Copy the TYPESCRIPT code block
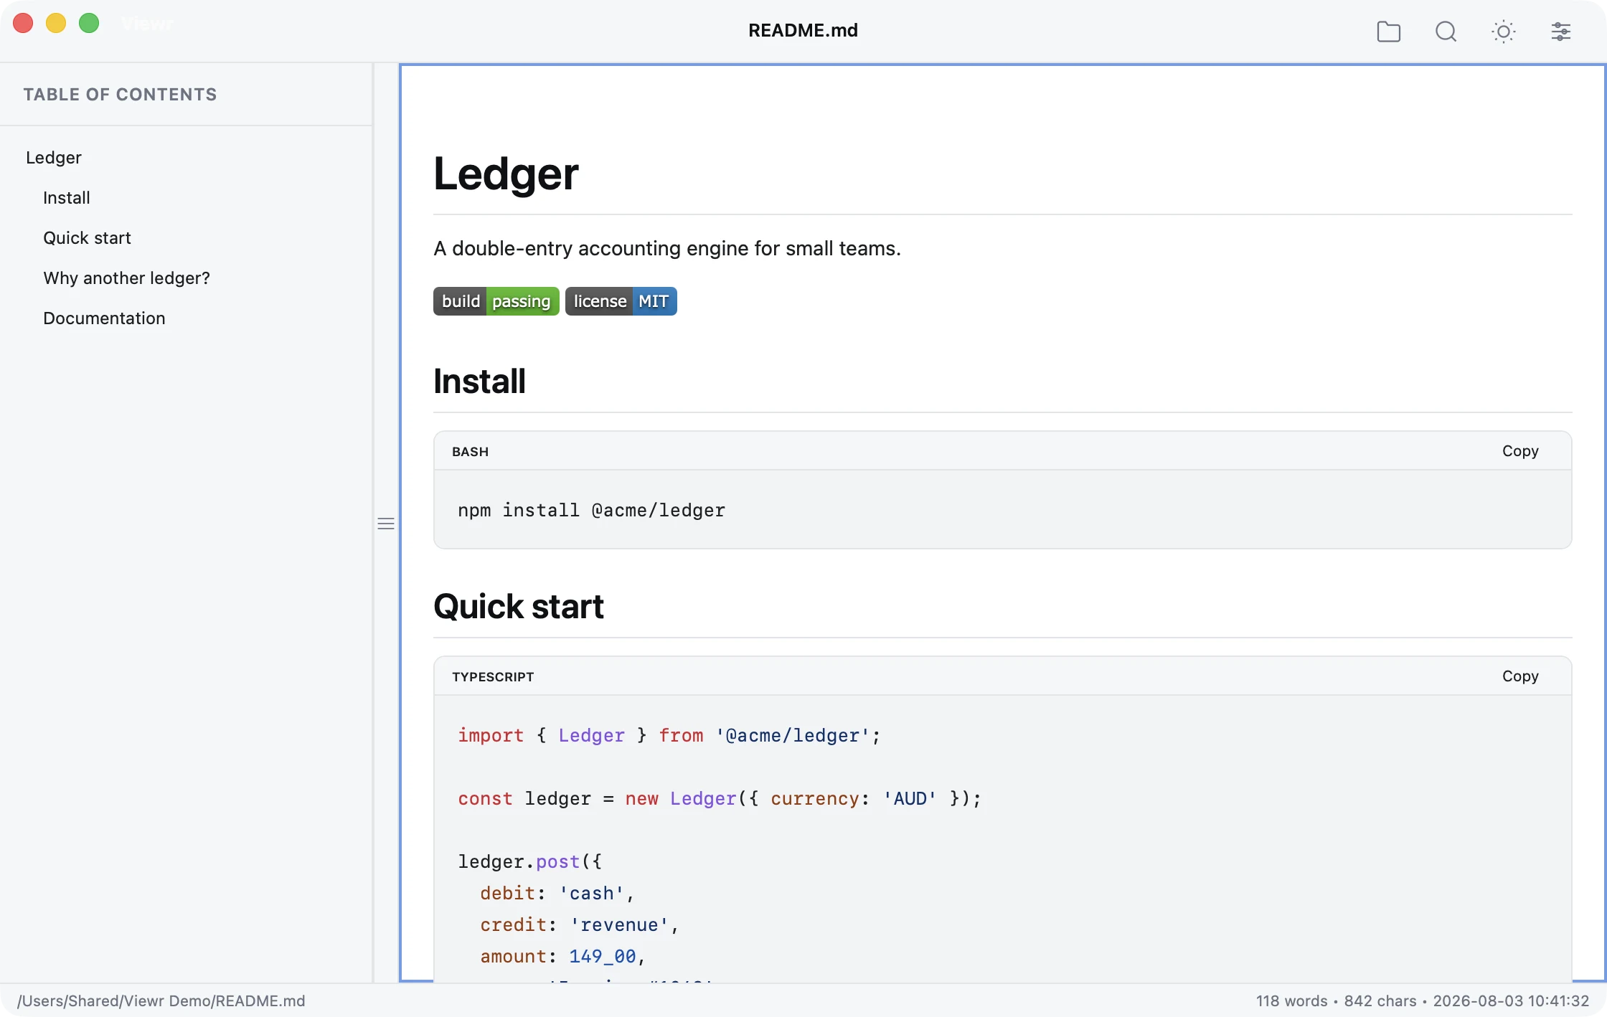The image size is (1607, 1017). coord(1520,676)
